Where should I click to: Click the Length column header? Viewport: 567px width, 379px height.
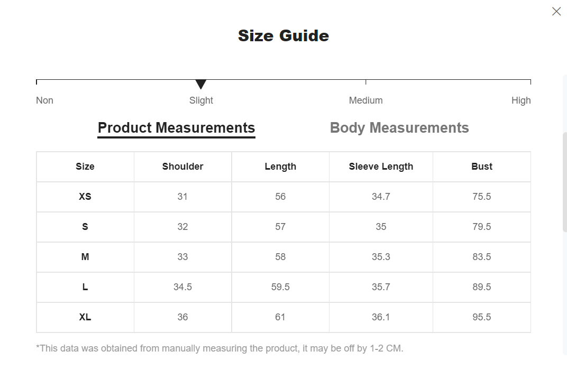[x=280, y=167]
